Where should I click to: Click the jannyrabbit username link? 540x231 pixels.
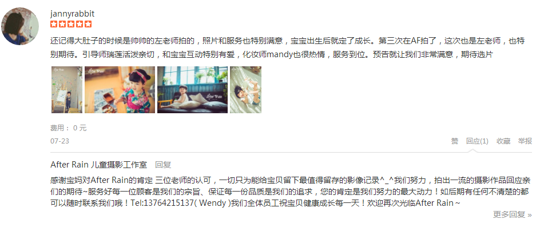pos(72,14)
